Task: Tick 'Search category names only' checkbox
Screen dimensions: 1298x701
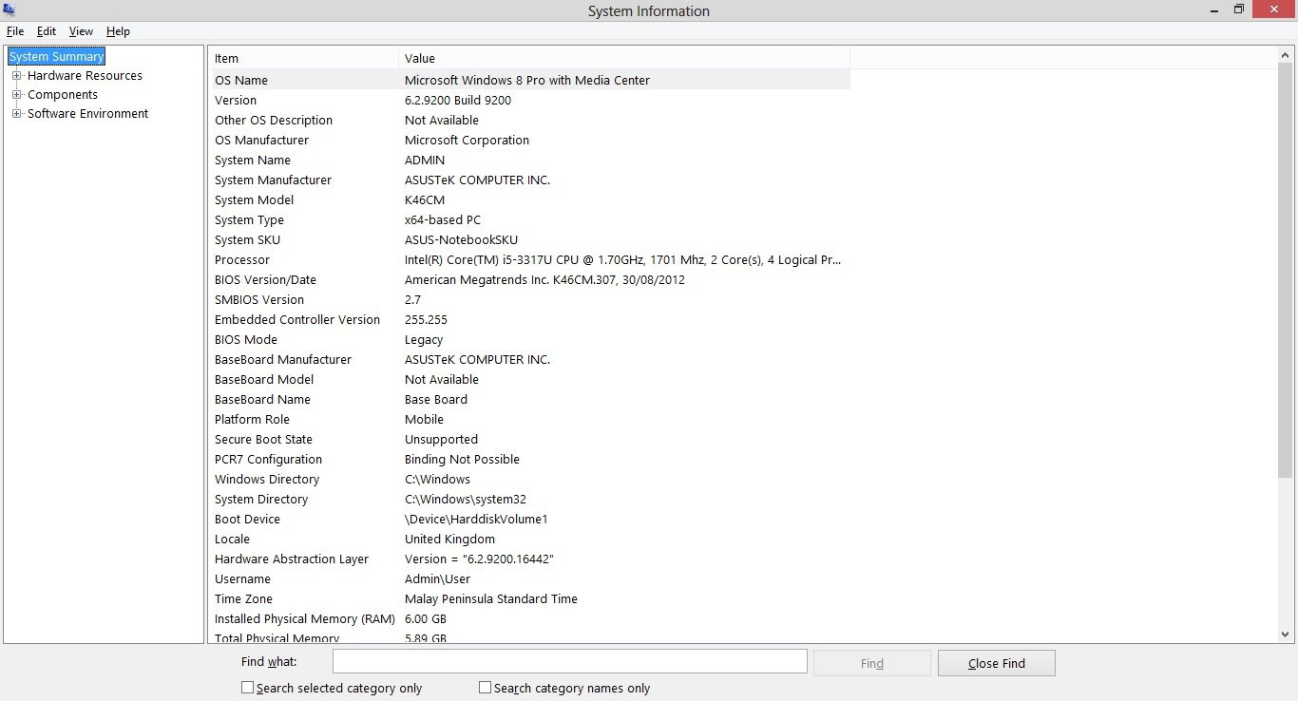Action: pos(486,688)
